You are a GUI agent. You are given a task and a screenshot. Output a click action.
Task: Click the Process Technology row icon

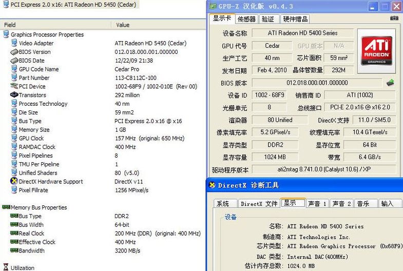pyautogui.click(x=14, y=104)
